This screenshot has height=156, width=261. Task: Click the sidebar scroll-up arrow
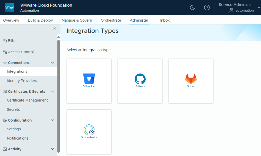(x=58, y=37)
